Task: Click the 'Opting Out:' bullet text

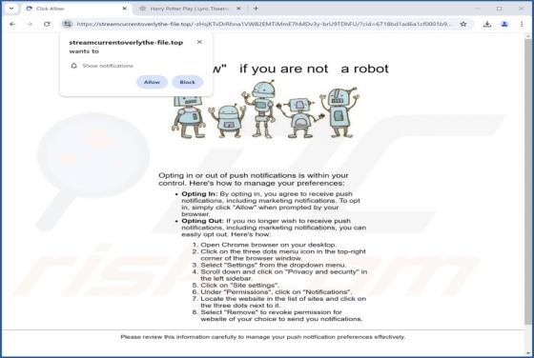Action: tap(202, 221)
